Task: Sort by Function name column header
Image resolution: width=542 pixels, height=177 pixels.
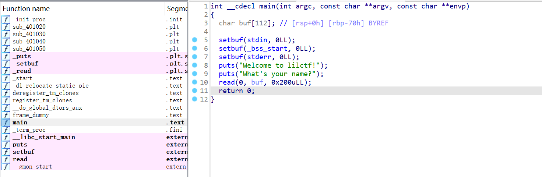Action: [x=26, y=8]
